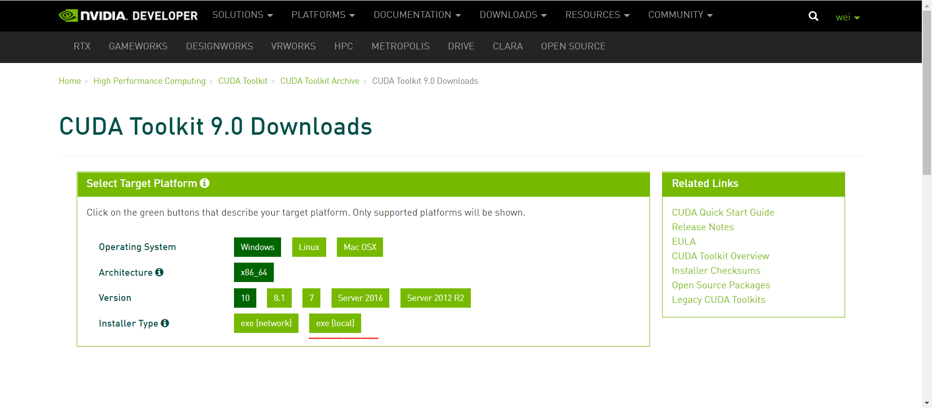
Task: Click the Related Links panel header
Action: tap(753, 184)
